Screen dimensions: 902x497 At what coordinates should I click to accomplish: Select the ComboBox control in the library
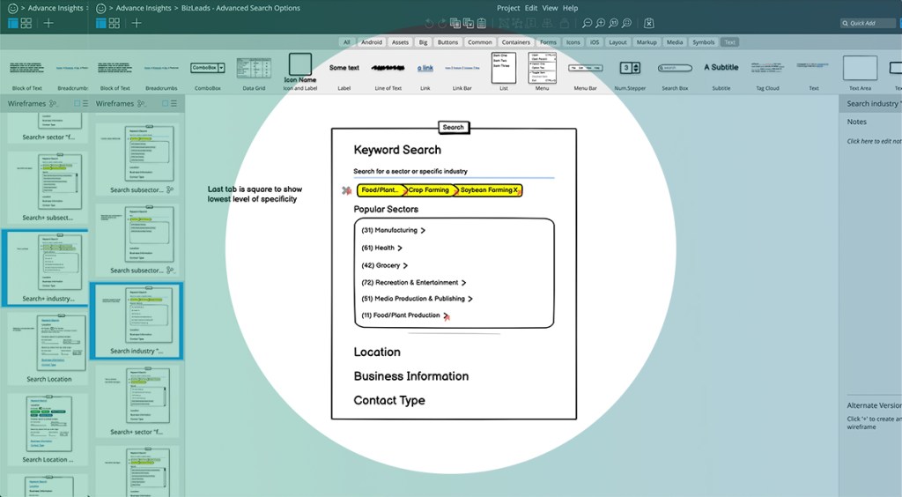(208, 68)
